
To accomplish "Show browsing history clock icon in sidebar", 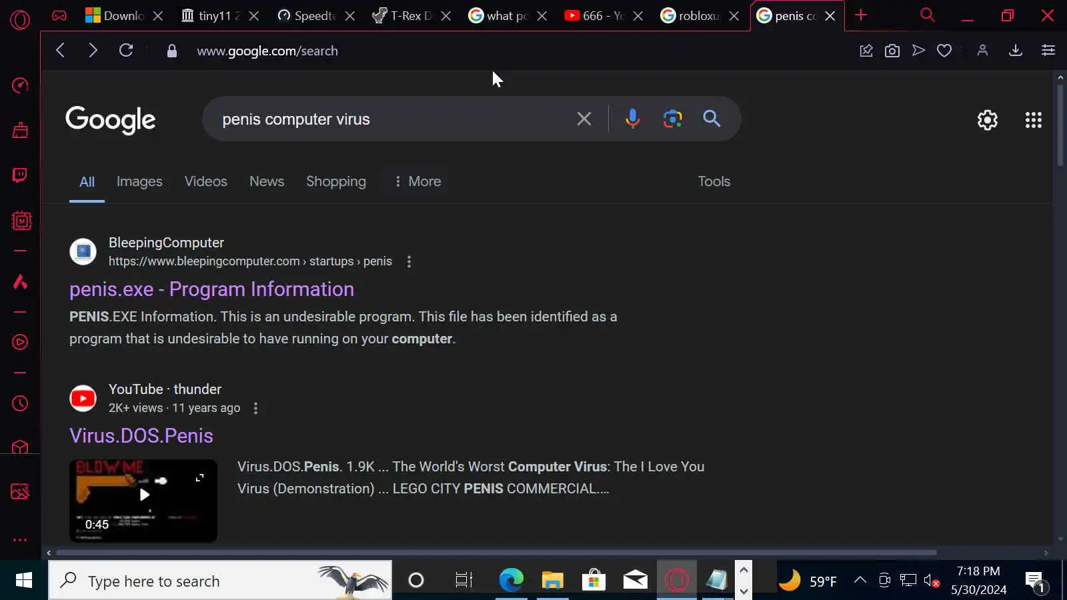I will click(20, 403).
